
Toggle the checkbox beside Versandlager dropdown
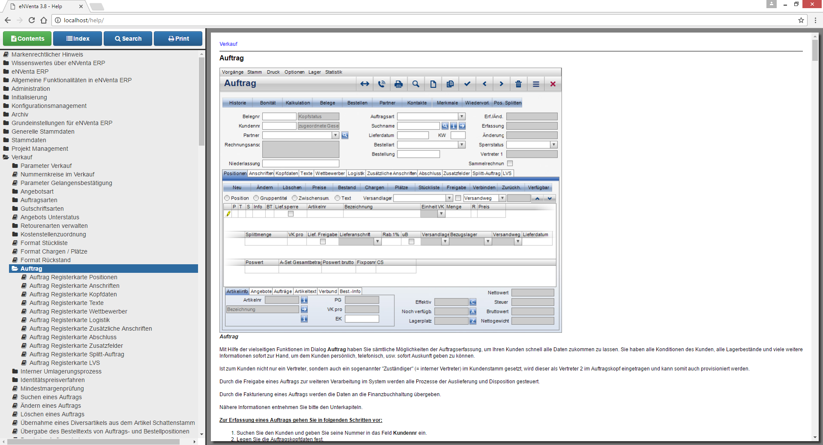point(458,198)
